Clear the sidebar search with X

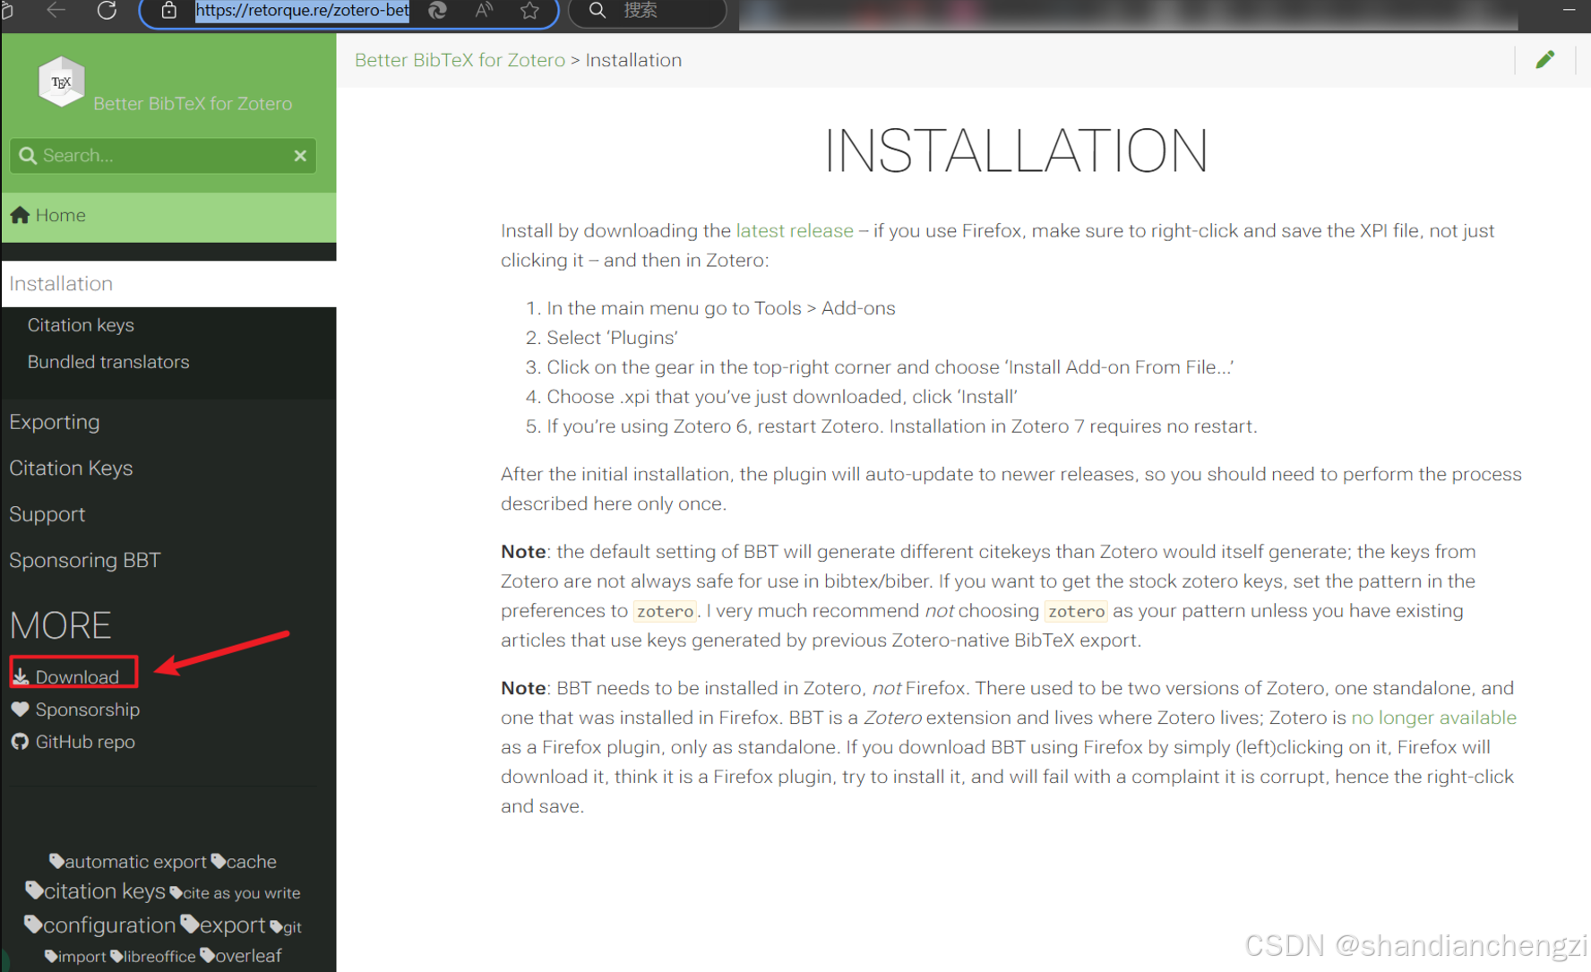[300, 156]
